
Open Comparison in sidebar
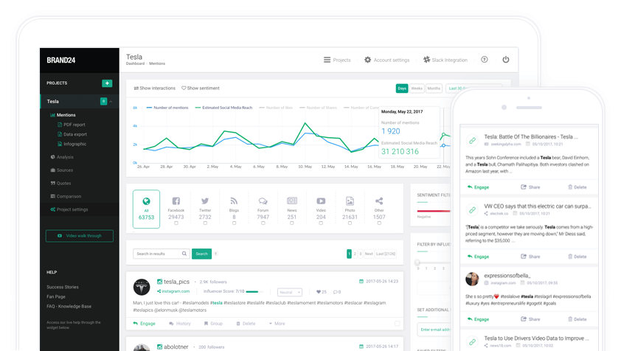coord(66,196)
